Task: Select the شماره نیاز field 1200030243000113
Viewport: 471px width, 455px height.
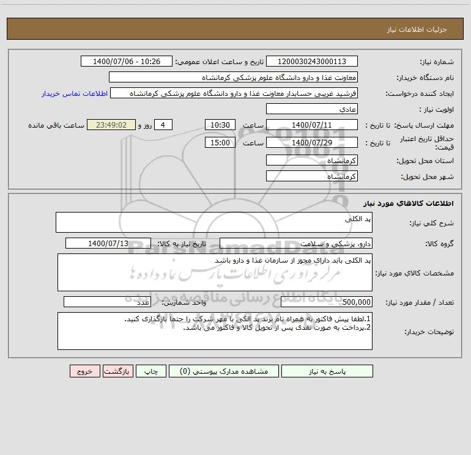Action: tap(312, 61)
